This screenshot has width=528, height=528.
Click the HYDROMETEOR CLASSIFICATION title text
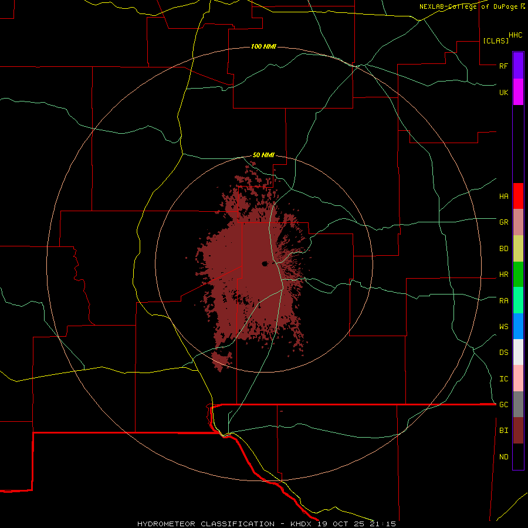[206, 524]
